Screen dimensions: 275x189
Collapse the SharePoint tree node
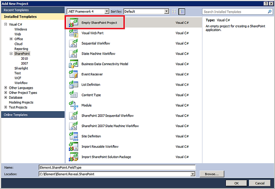pos(11,54)
